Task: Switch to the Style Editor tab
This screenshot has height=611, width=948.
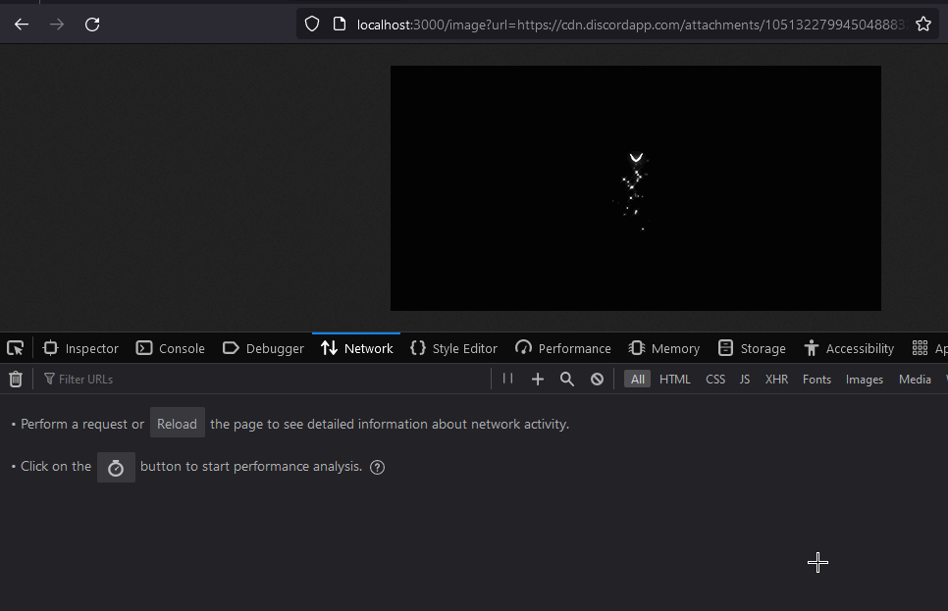Action: pyautogui.click(x=453, y=348)
